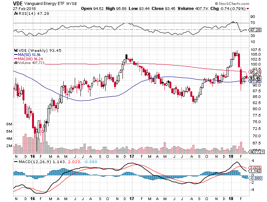Click the RSI axis label 30
This screenshot has width=267, height=202.
point(253,36)
